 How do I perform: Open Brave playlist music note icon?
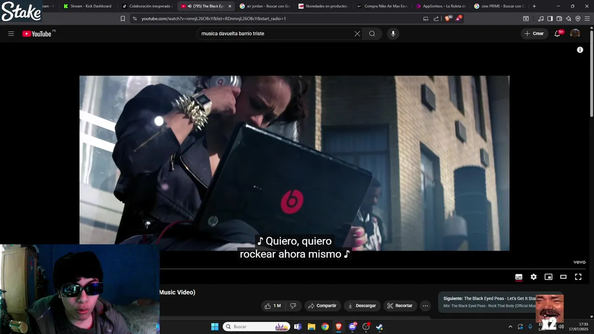click(541, 19)
